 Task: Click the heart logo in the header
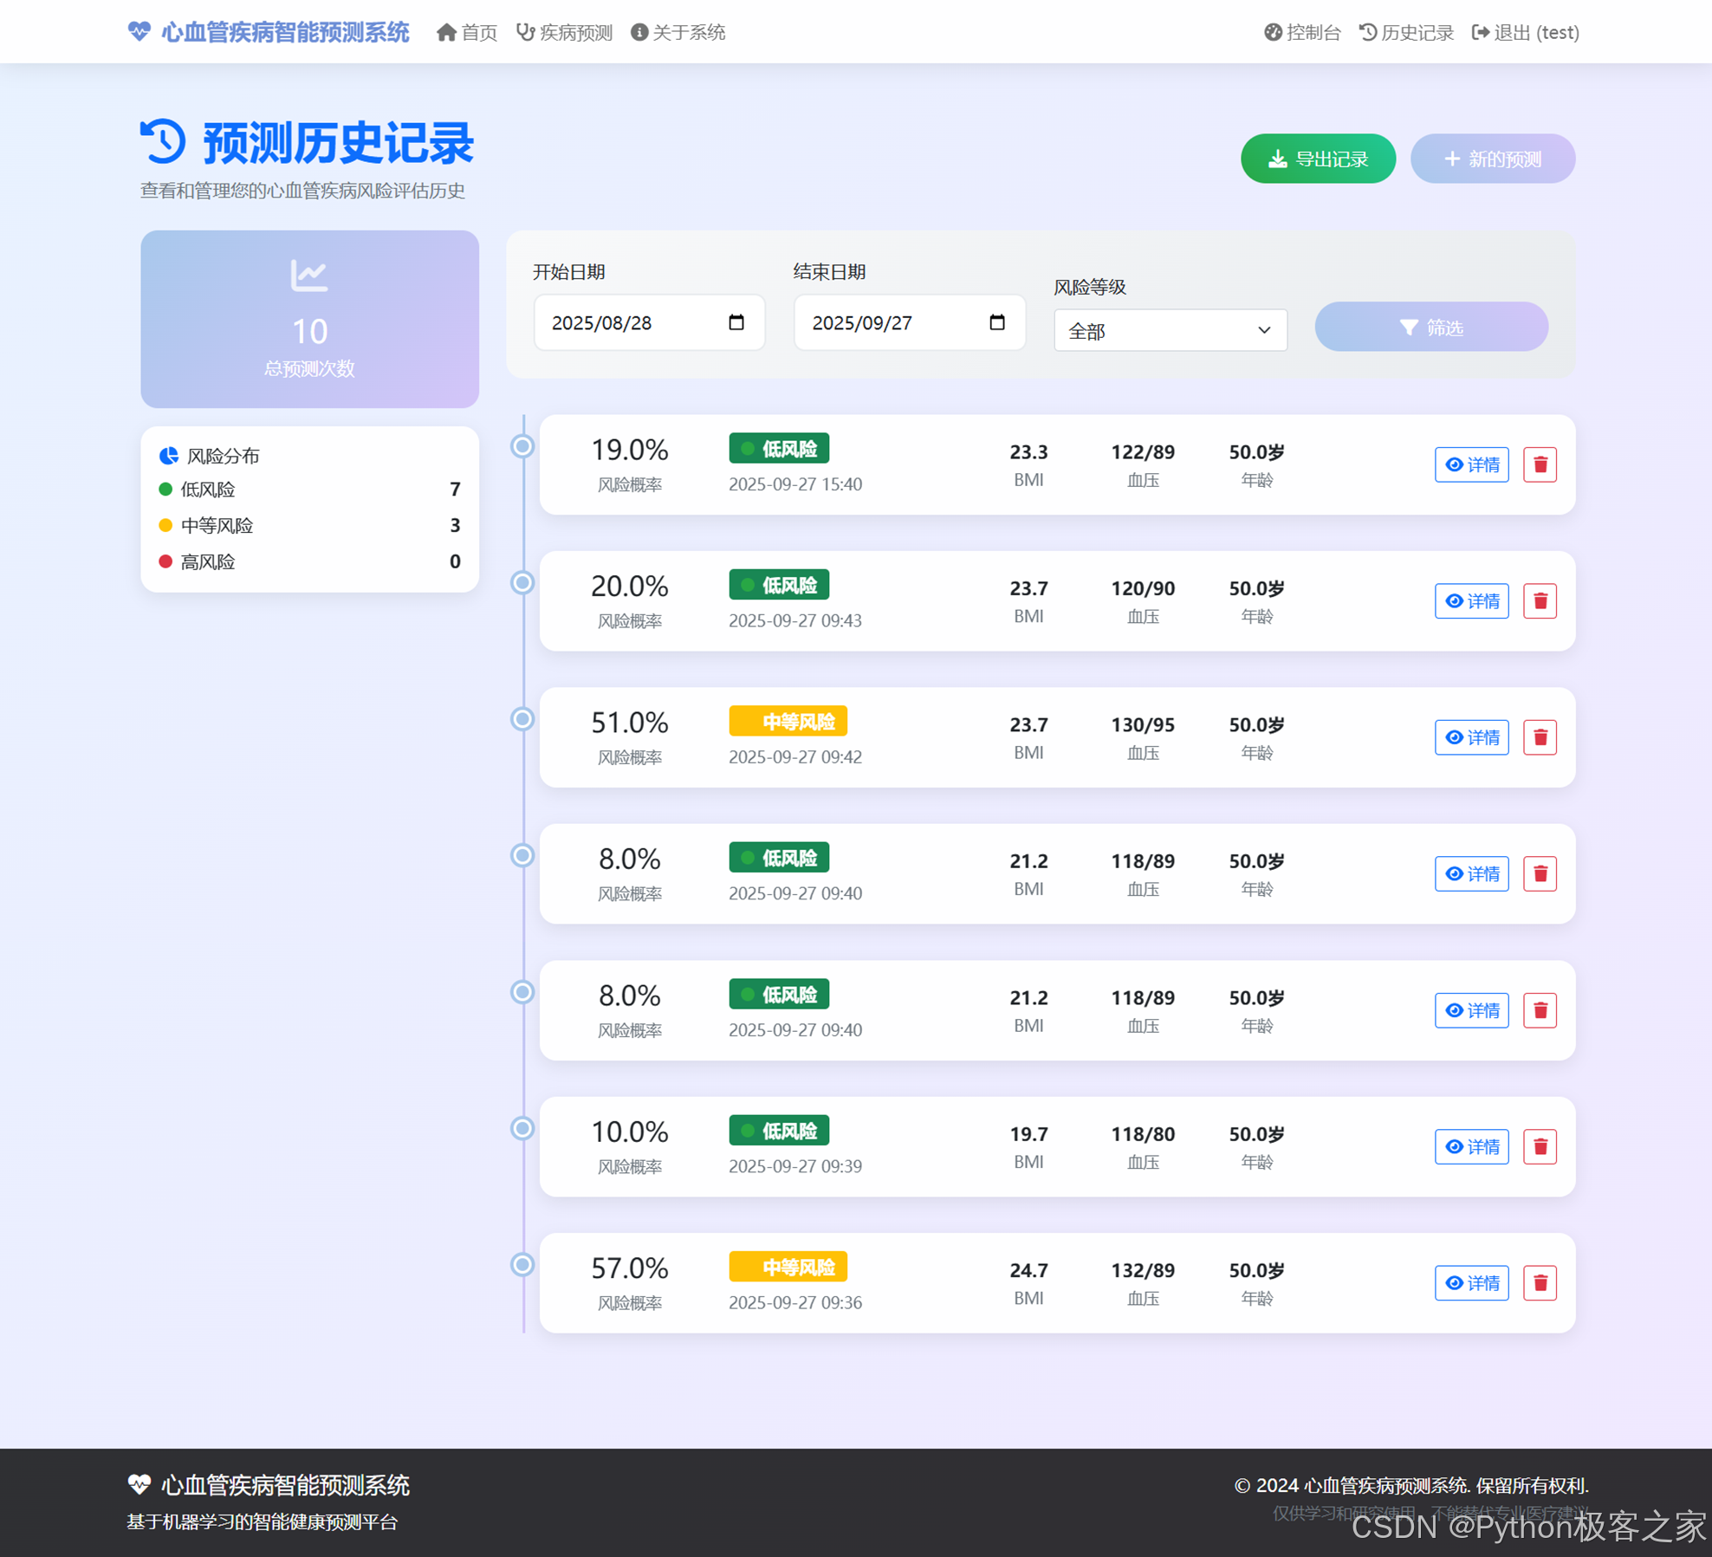point(139,32)
